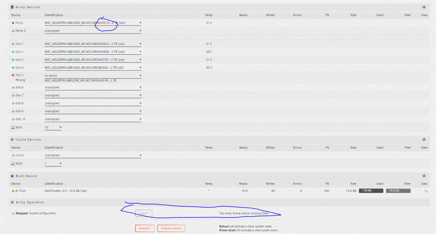Screen dimensions: 436x234
Task: Change cache Slots count of 1
Action: point(53,164)
